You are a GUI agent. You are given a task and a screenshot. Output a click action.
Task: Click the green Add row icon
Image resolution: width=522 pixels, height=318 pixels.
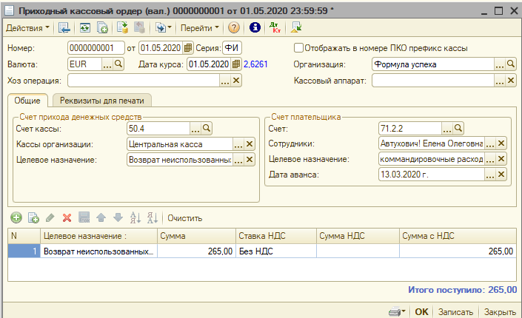16,218
